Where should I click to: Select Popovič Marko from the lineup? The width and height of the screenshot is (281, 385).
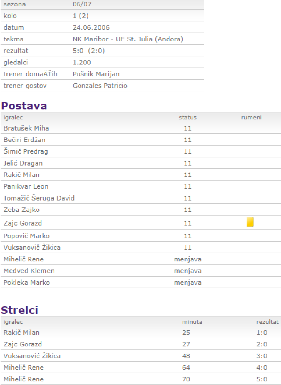pyautogui.click(x=27, y=236)
